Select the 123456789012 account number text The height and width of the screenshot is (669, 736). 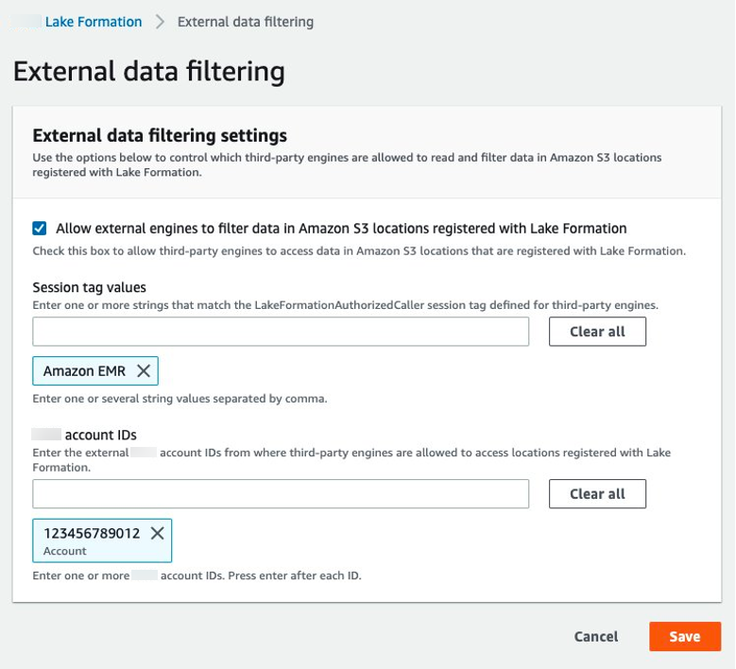pyautogui.click(x=92, y=533)
